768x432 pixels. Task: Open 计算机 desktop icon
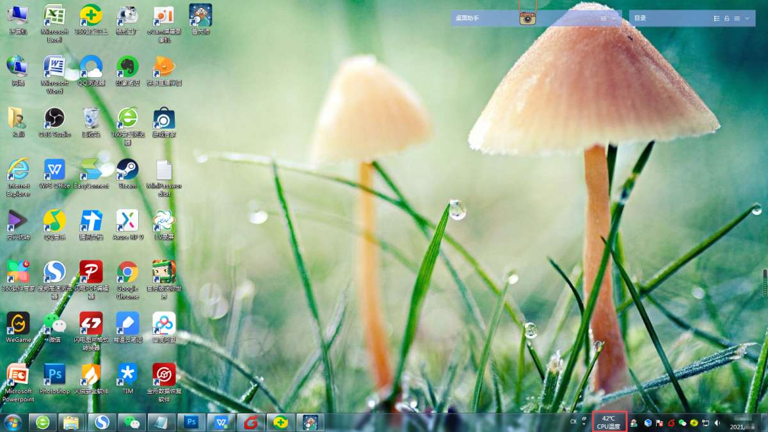[18, 19]
